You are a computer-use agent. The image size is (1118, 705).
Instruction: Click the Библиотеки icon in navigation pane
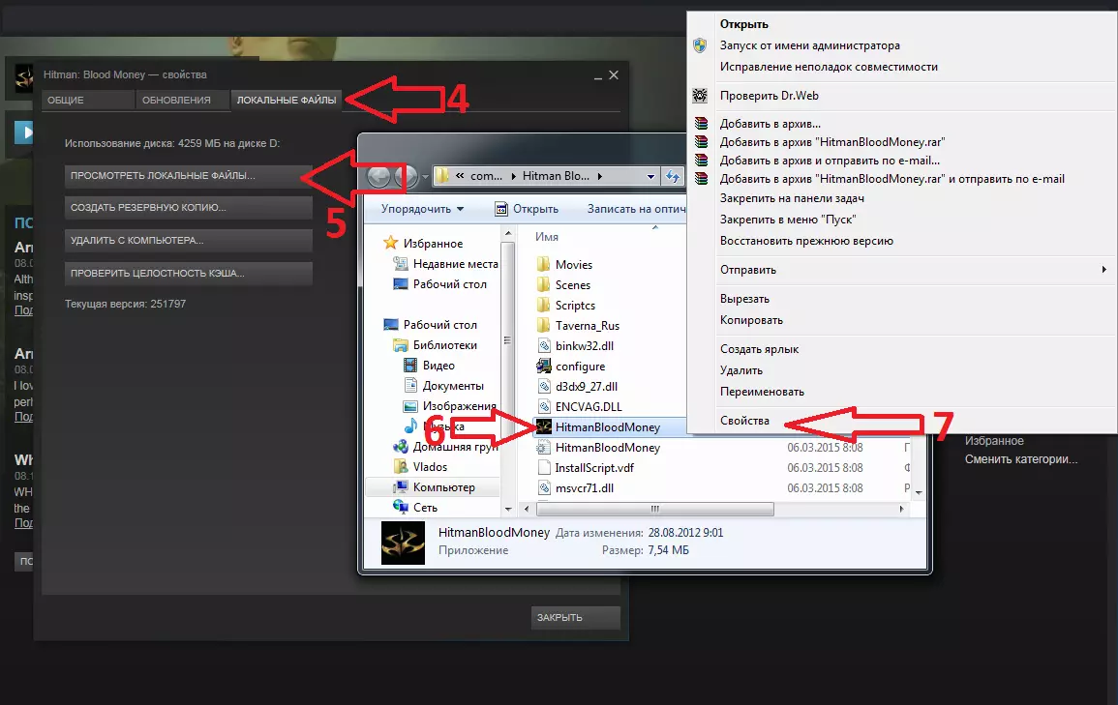point(400,344)
